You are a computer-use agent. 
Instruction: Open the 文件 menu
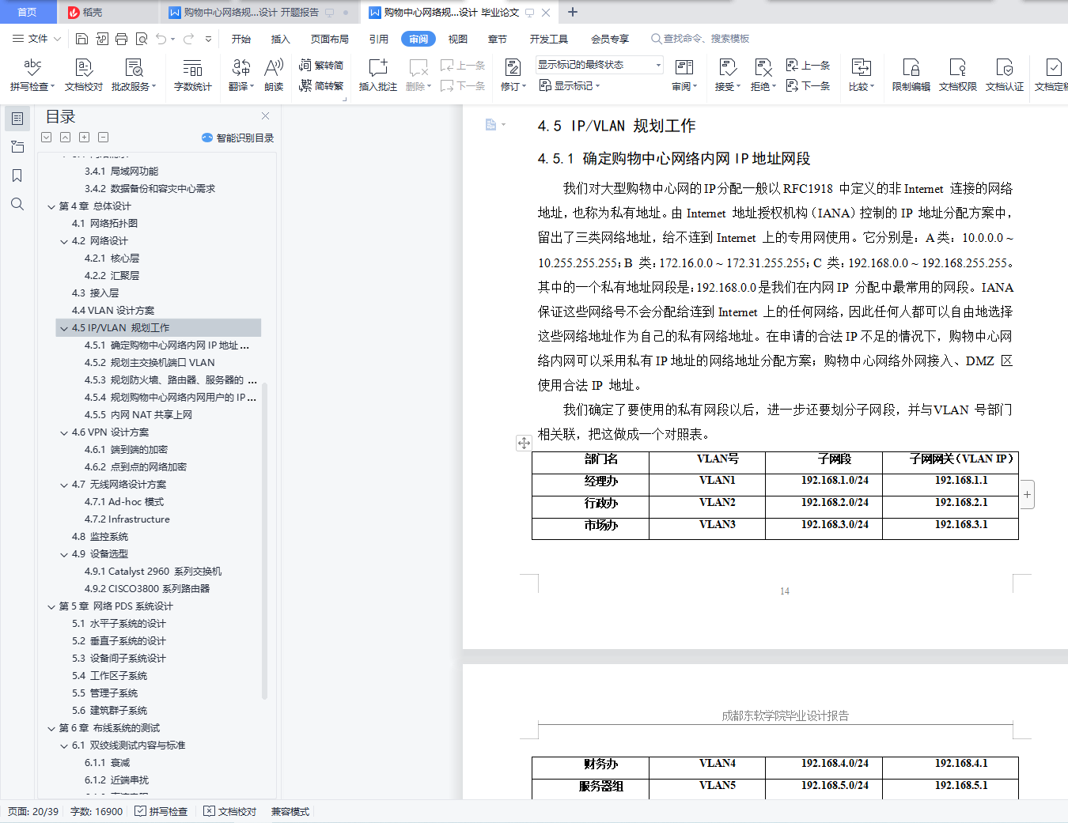36,39
